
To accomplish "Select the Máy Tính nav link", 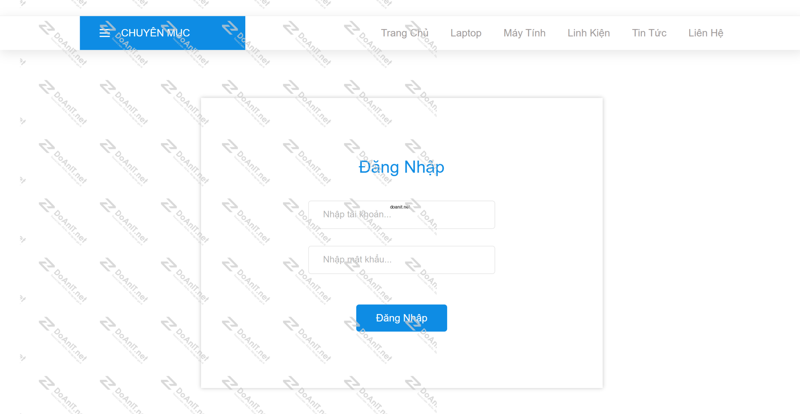I will [x=524, y=33].
